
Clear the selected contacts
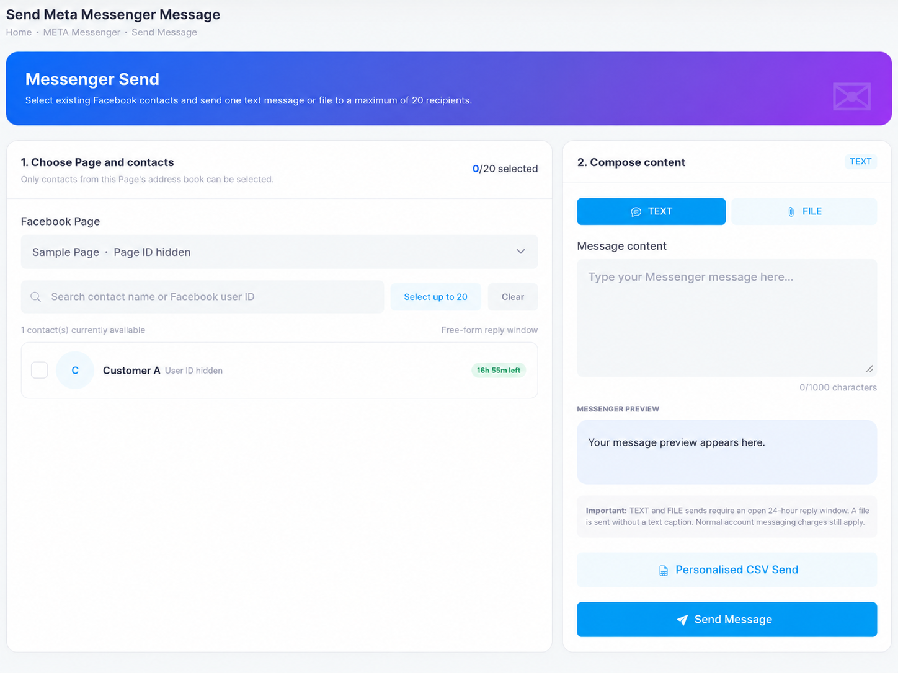[x=513, y=297]
